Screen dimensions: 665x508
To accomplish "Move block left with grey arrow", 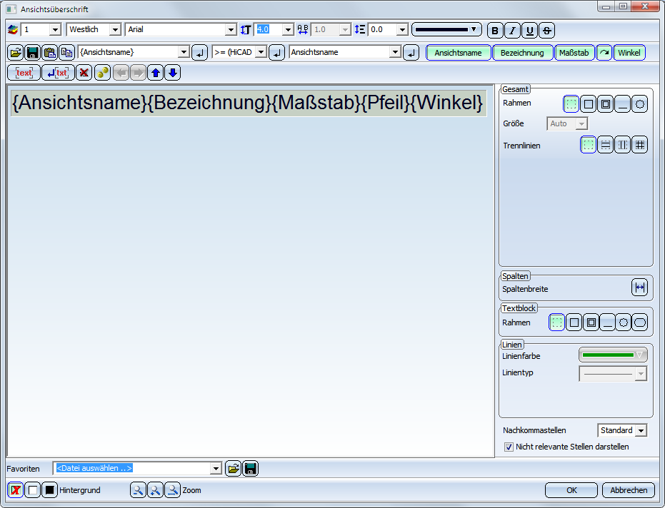I will coord(121,73).
